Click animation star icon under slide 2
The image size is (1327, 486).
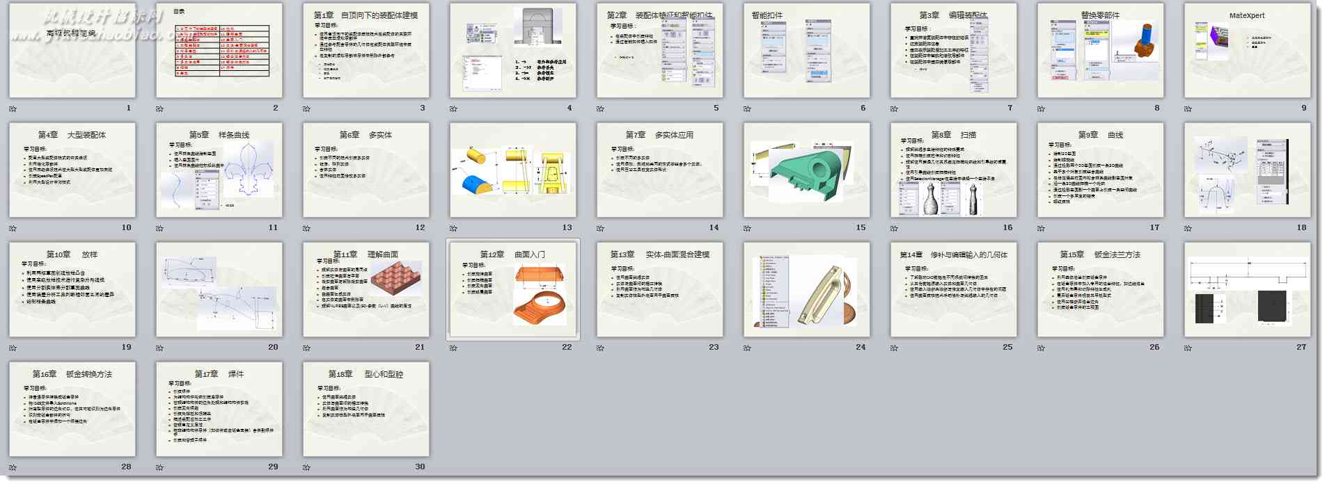(159, 109)
